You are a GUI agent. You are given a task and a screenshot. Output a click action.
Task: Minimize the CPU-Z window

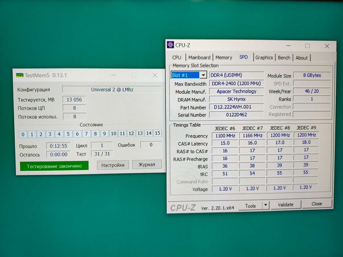click(288, 46)
